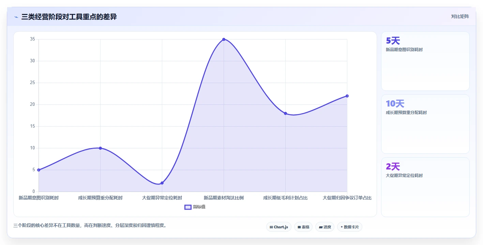Click the 指标值 legend color box
The width and height of the screenshot is (483, 245).
tap(188, 207)
